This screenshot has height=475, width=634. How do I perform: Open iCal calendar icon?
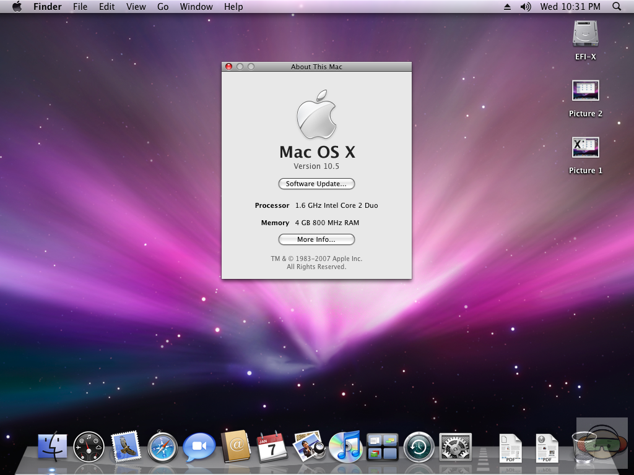click(x=271, y=447)
